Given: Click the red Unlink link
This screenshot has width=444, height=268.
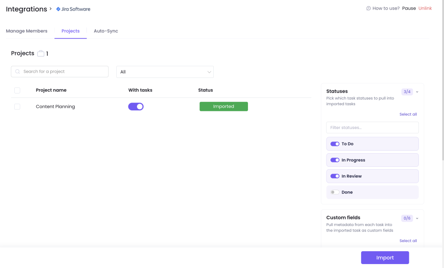Looking at the screenshot, I should pos(425,9).
